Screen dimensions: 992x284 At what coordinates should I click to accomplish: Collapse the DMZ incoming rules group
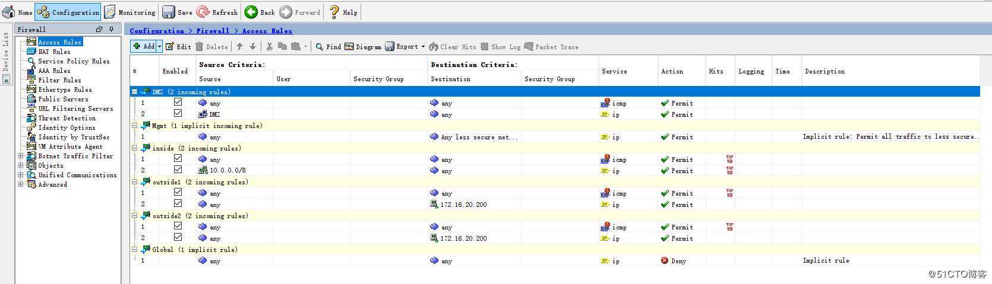tap(134, 92)
